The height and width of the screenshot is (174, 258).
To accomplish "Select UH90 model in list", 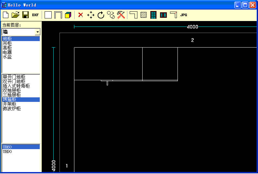I will (21, 151).
